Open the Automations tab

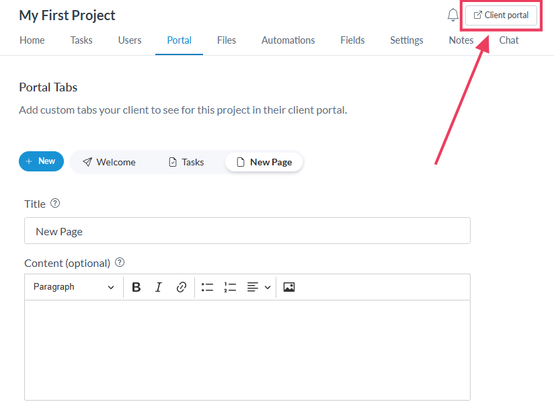click(288, 40)
